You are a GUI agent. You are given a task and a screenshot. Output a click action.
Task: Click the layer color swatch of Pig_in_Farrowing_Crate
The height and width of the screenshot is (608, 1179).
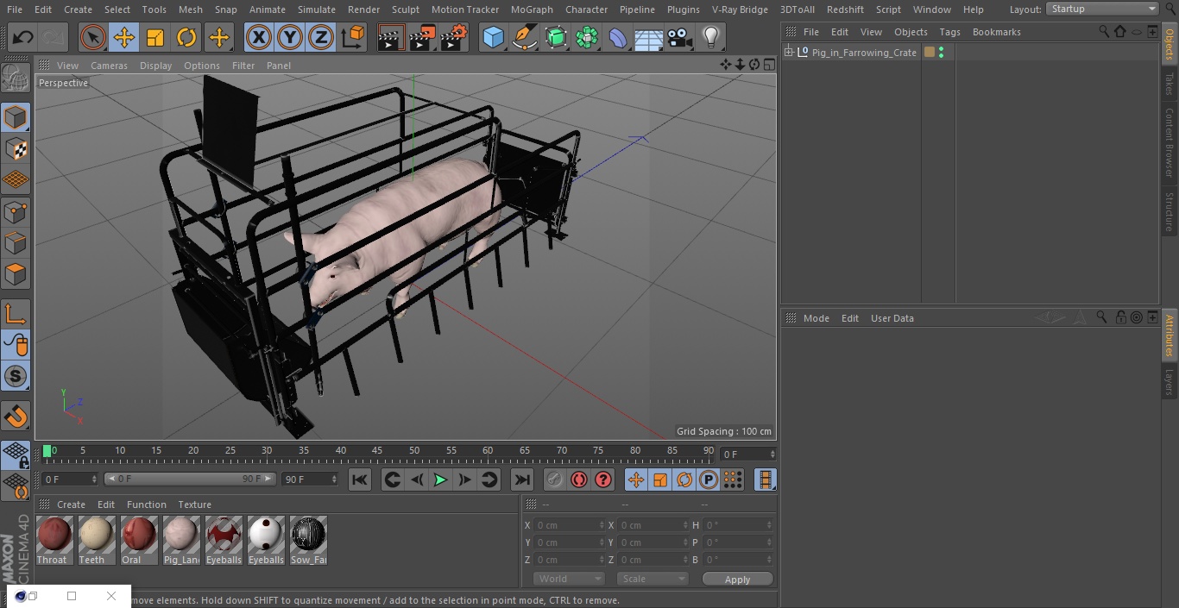(930, 53)
